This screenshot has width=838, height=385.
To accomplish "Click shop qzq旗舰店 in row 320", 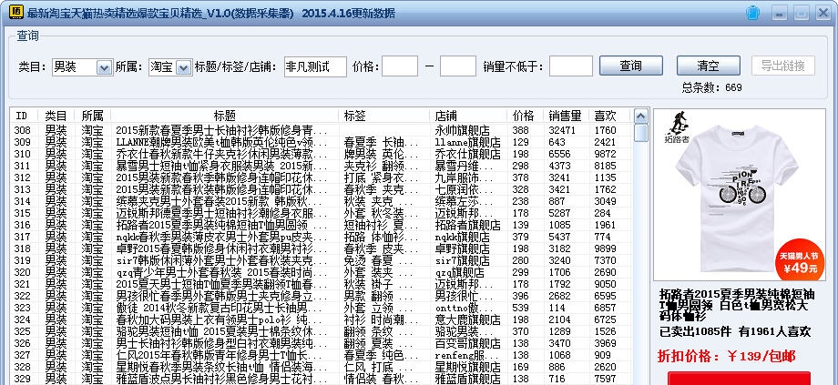I will (x=460, y=272).
